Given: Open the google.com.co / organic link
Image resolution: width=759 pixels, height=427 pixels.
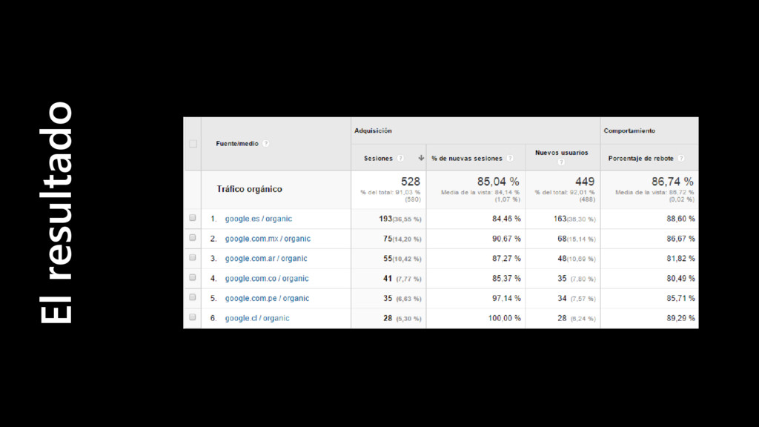Looking at the screenshot, I should coord(267,279).
